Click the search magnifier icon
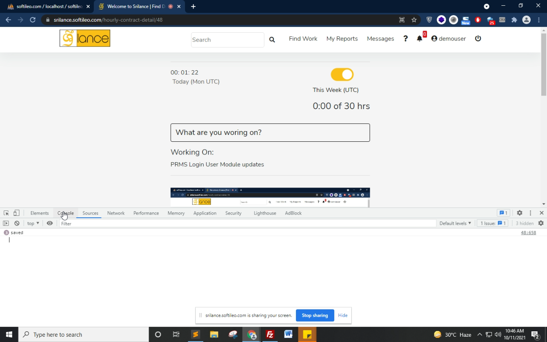This screenshot has height=342, width=547. coord(272,40)
